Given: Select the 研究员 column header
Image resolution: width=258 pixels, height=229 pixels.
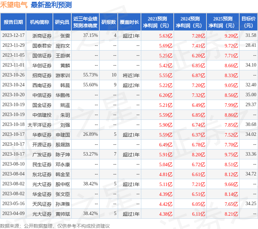Looking at the screenshot, I should (x=62, y=22).
